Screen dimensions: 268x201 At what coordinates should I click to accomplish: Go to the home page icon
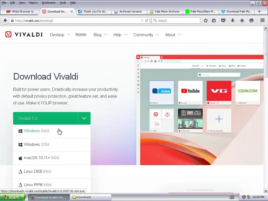(x=242, y=20)
